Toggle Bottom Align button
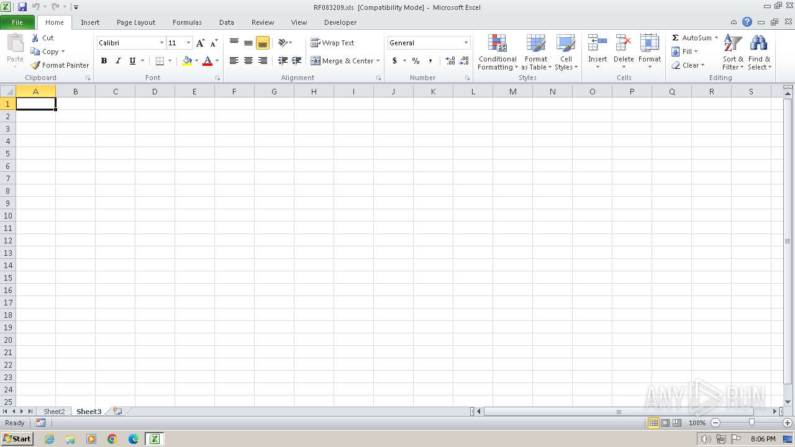Viewport: 795px width, 447px height. tap(263, 43)
